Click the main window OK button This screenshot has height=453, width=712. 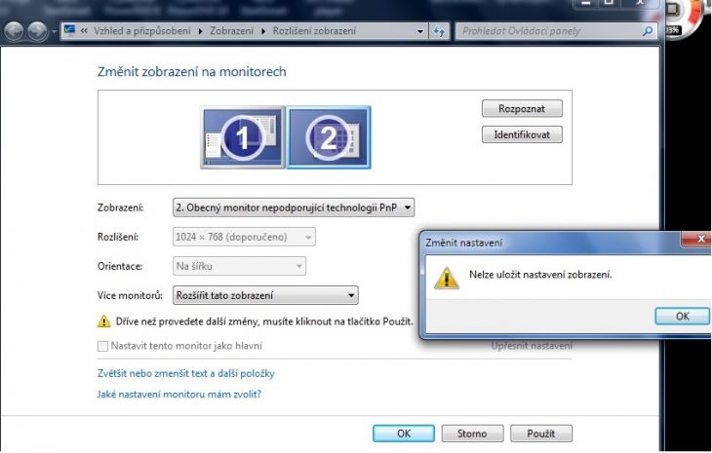404,434
